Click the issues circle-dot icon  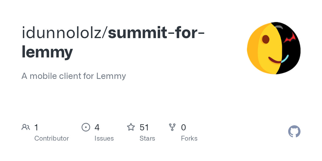86,127
